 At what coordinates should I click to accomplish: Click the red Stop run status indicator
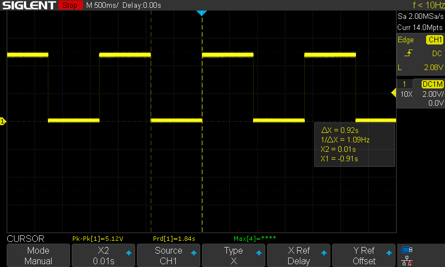coord(70,5)
